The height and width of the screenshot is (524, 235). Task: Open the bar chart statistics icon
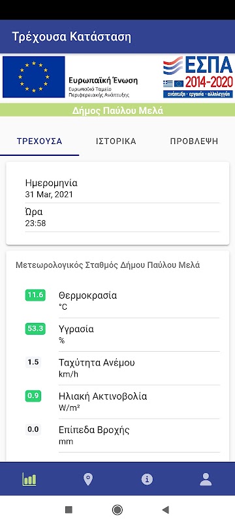click(29, 479)
